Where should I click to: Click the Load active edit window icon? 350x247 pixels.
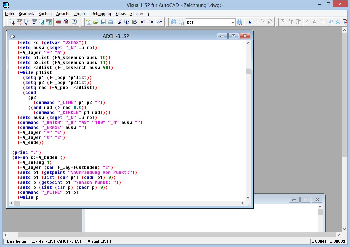pyautogui.click(x=12, y=22)
